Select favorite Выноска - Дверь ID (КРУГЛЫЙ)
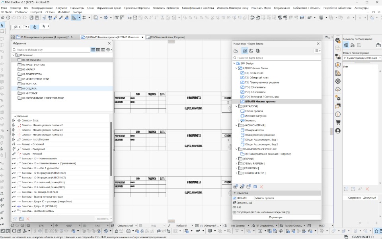This screenshot has width=382, height=239. coord(39,206)
